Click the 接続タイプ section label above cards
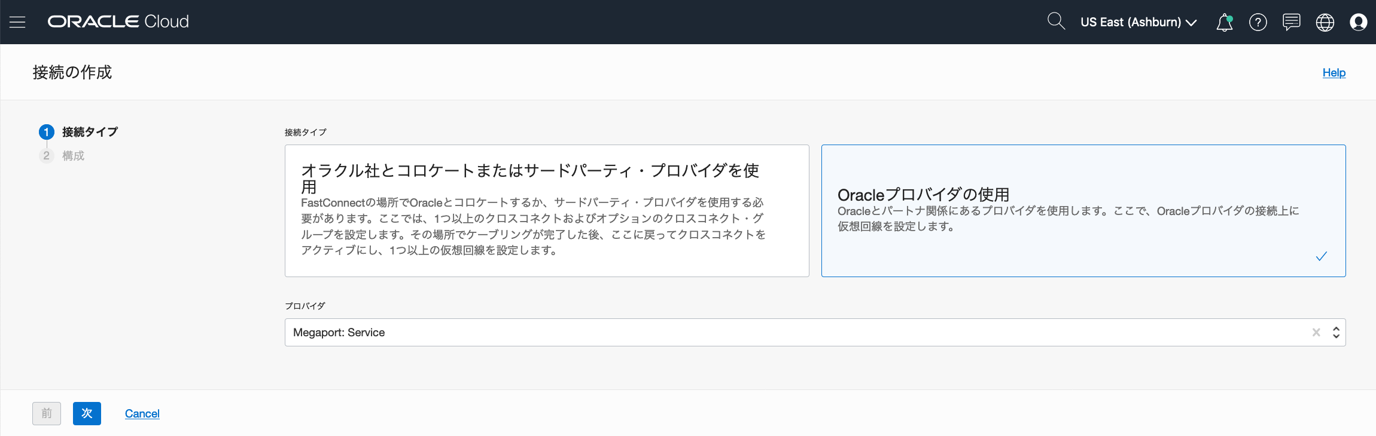Screen dimensions: 1376x436 click(306, 132)
